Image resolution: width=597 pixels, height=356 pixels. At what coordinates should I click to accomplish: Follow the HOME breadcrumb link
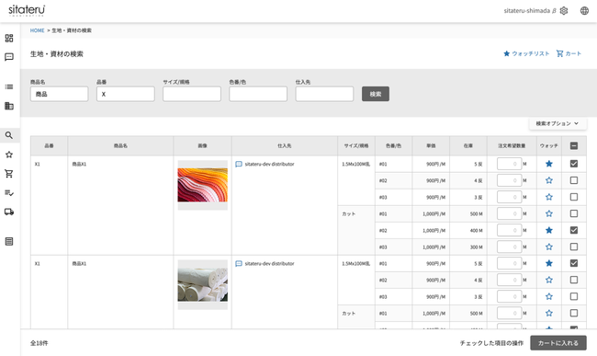coord(38,30)
